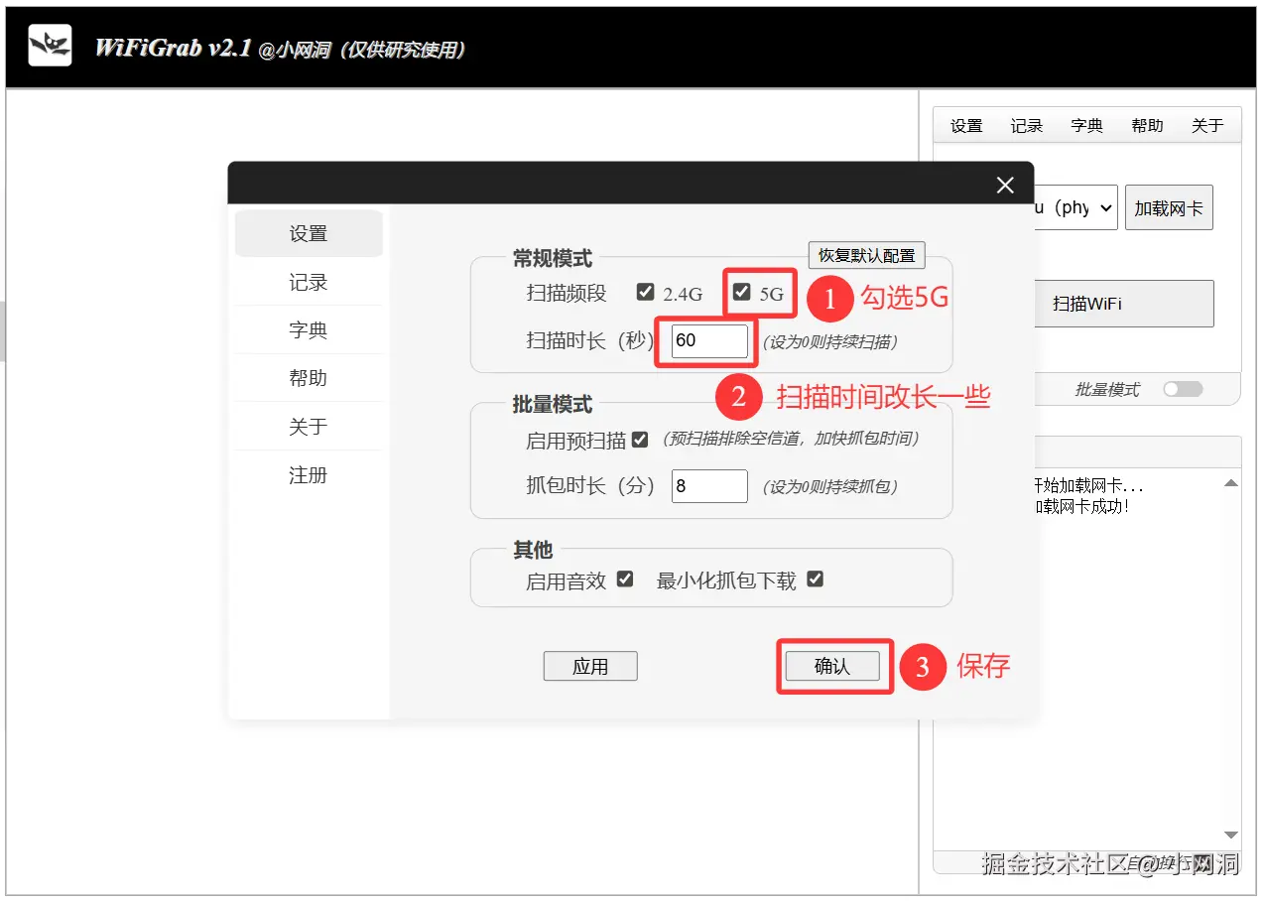Toggle the 2.4G scan band checkbox

click(x=646, y=292)
